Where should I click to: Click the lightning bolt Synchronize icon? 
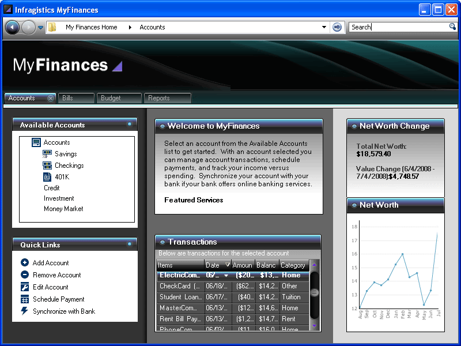coord(24,311)
